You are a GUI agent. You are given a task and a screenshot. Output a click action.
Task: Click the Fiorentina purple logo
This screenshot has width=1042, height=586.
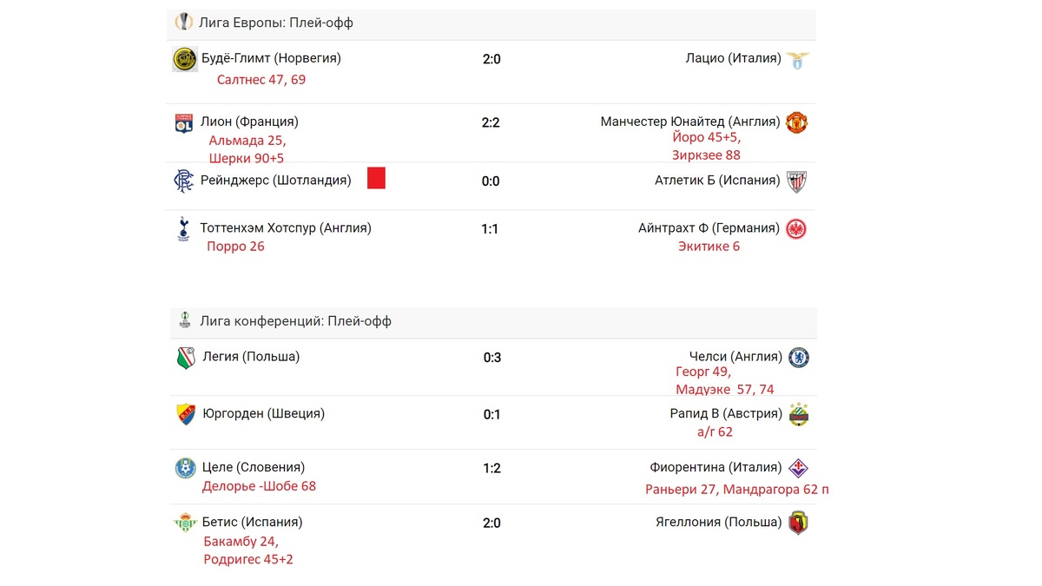click(x=798, y=468)
